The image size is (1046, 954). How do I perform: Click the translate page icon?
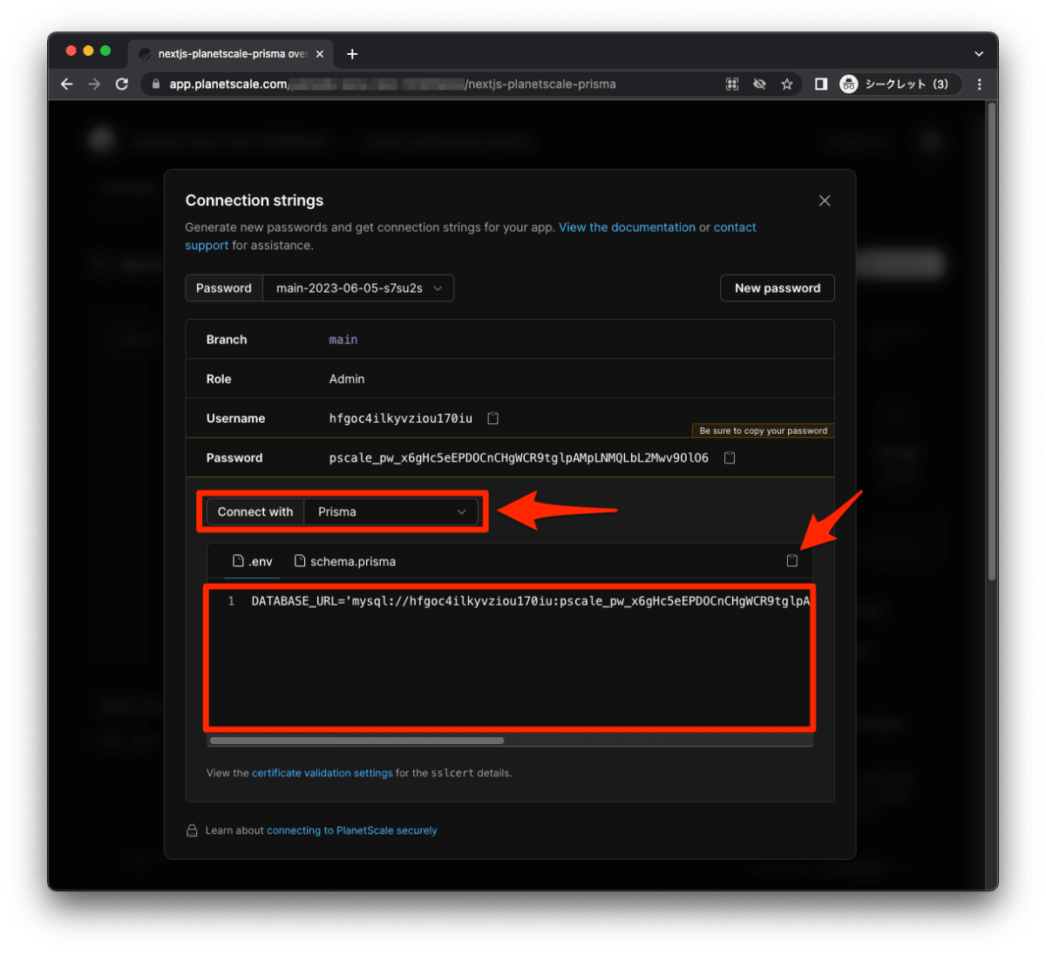732,84
